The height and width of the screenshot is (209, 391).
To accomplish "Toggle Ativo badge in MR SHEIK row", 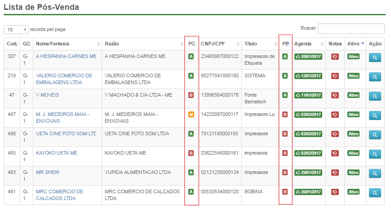I will 353,173.
